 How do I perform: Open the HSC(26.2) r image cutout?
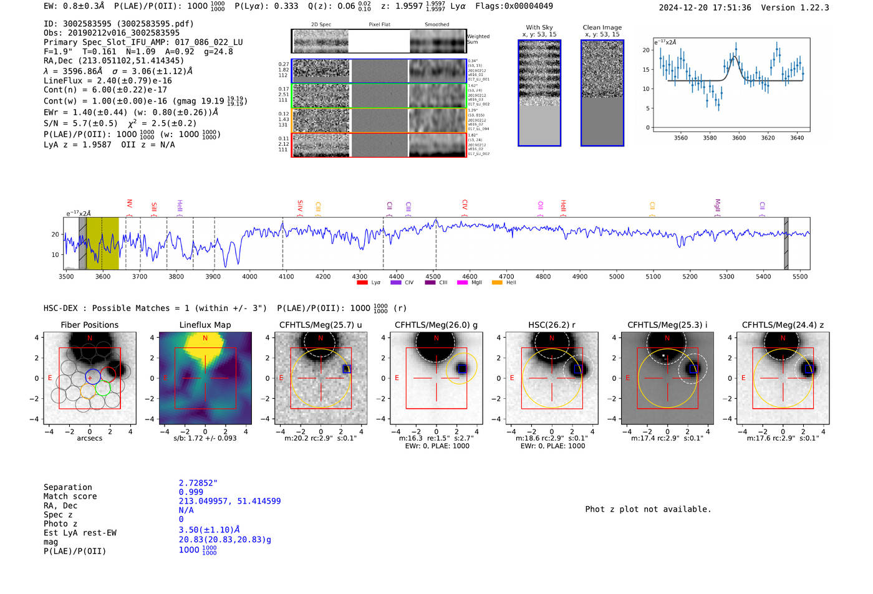[x=552, y=378]
